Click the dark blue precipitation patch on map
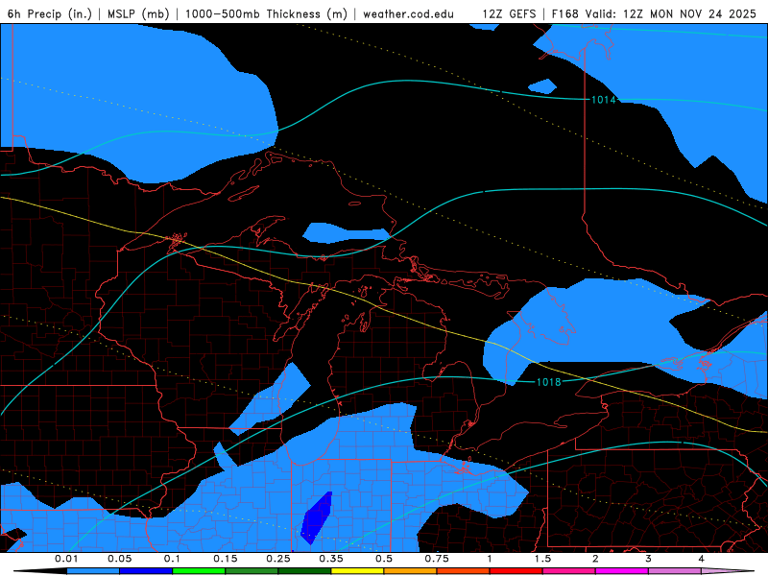The image size is (768, 576). click(317, 517)
